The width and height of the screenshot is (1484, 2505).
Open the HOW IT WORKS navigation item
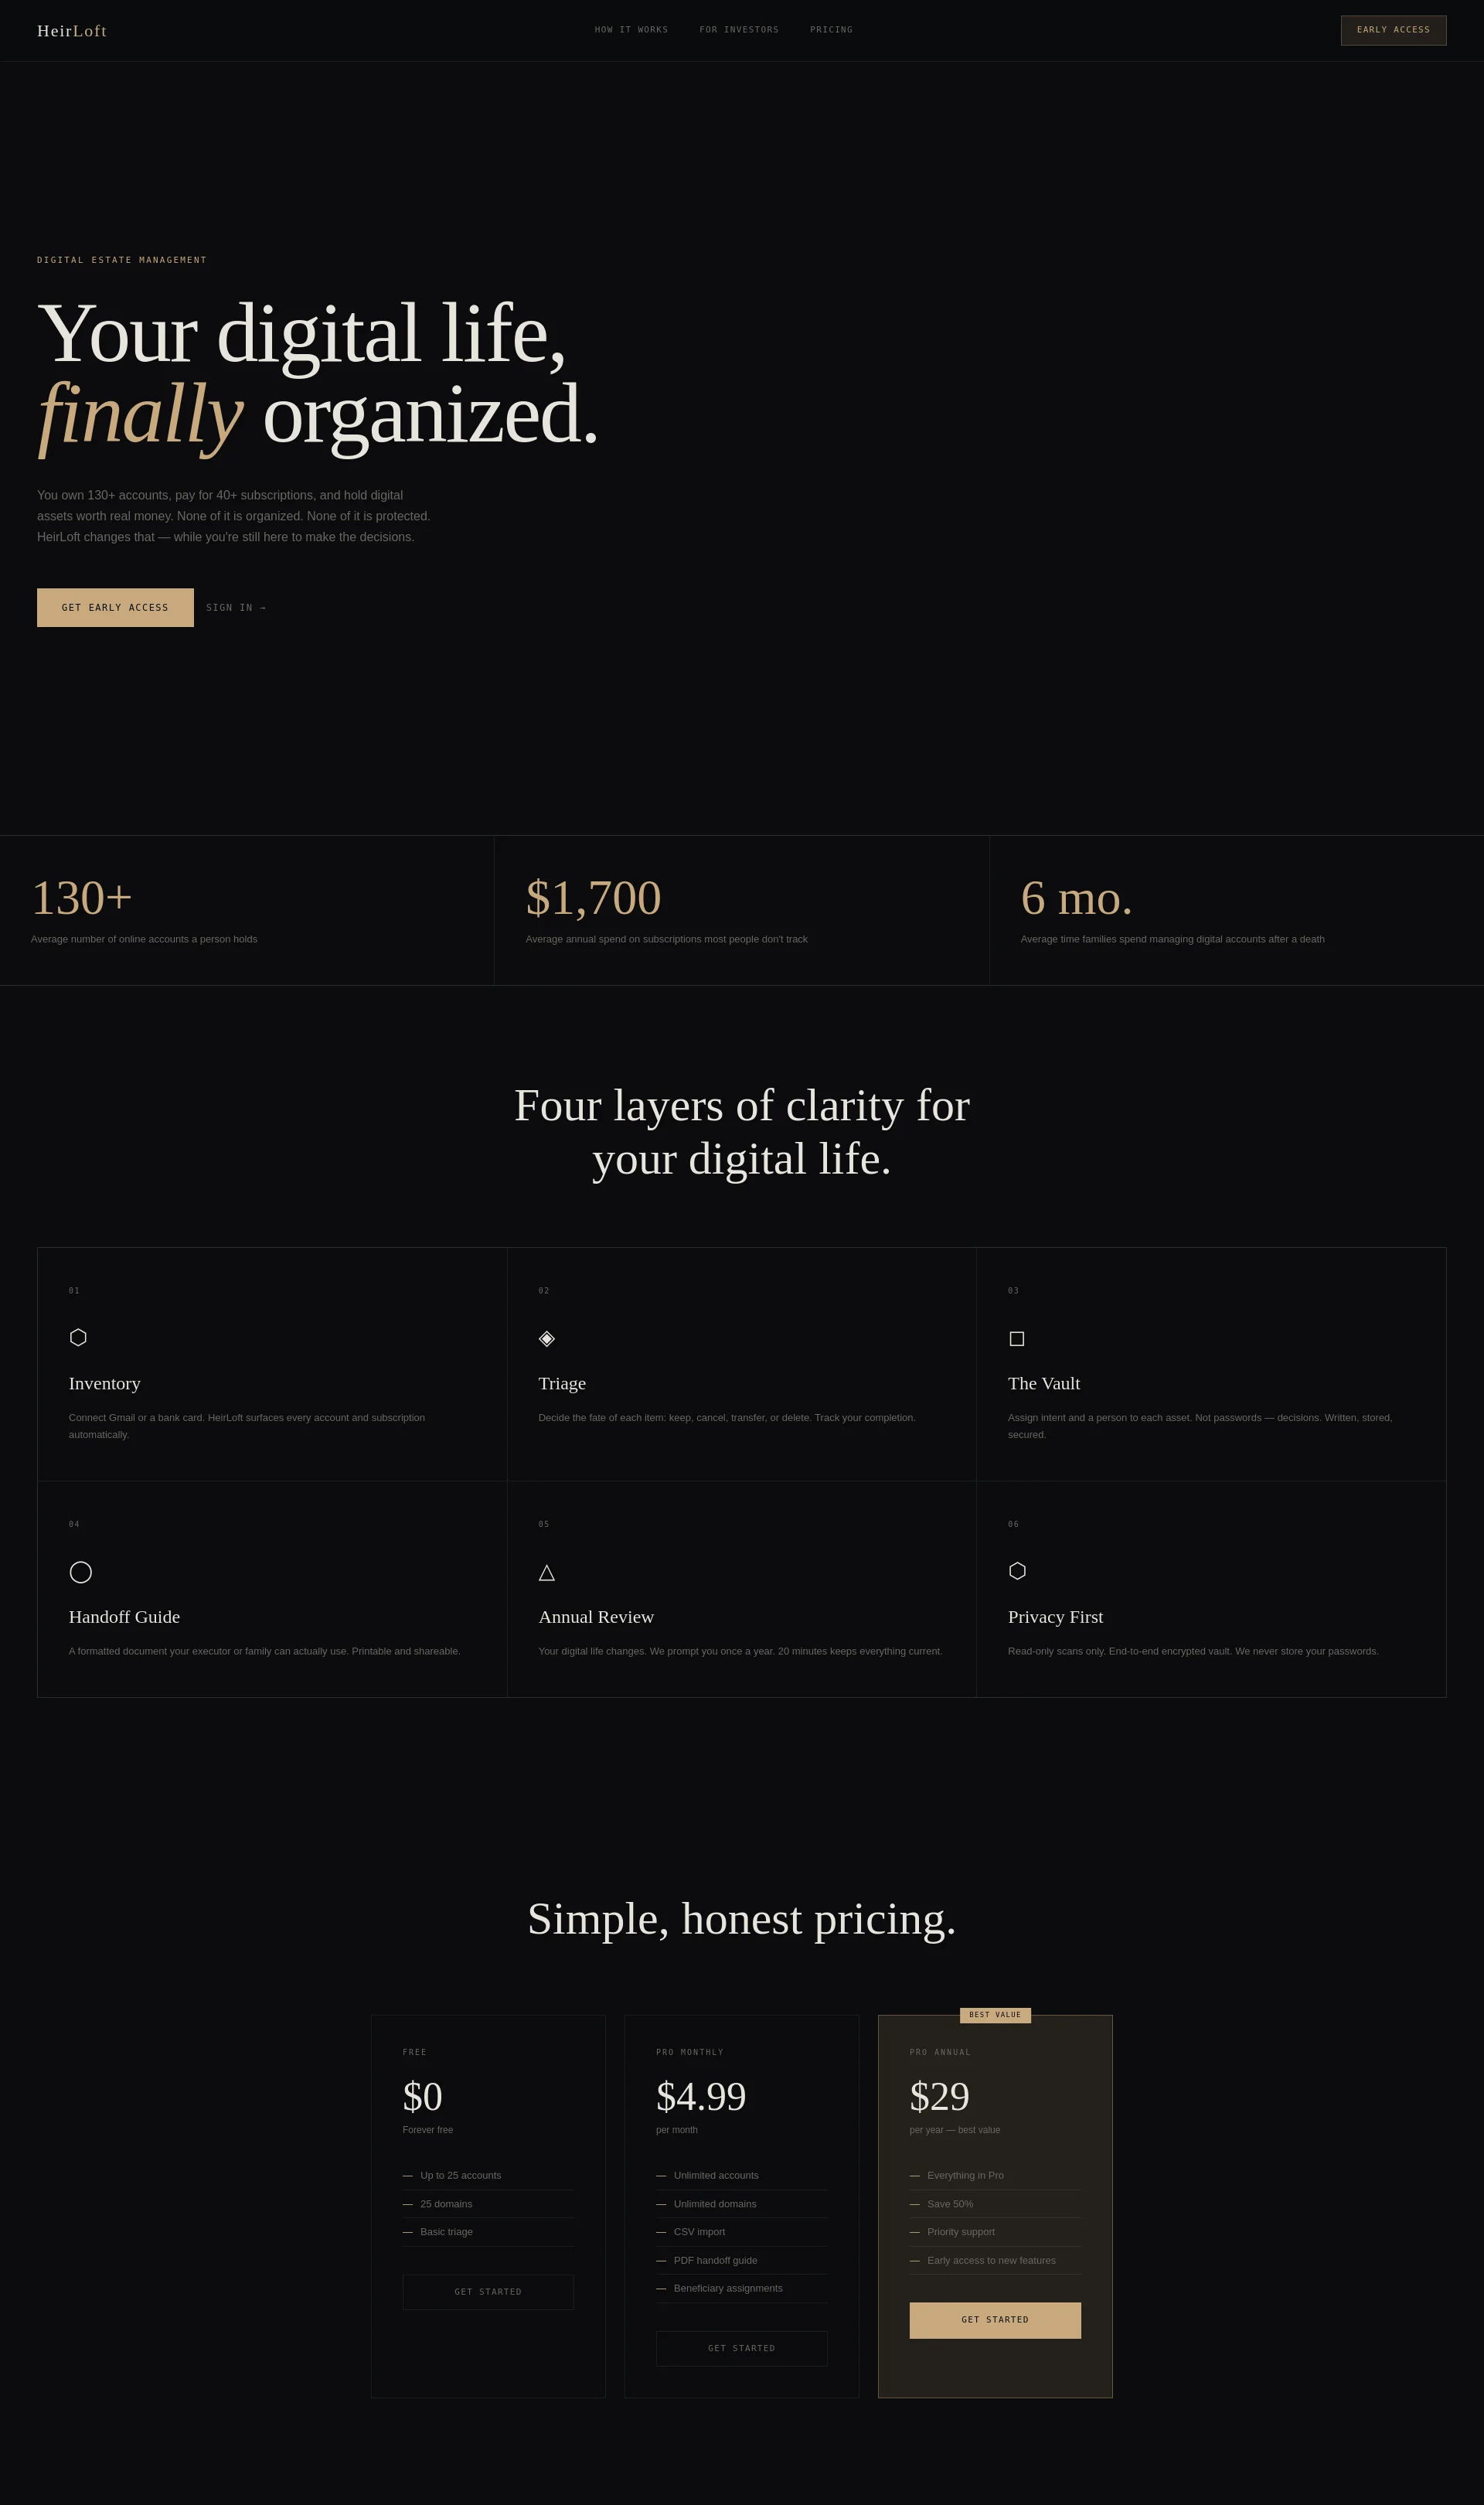pyautogui.click(x=631, y=29)
